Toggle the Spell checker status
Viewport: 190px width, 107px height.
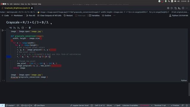pos(117,106)
